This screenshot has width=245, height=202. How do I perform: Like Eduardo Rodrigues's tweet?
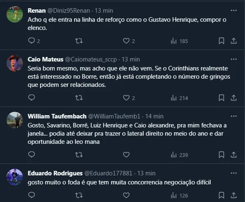coord(126,195)
